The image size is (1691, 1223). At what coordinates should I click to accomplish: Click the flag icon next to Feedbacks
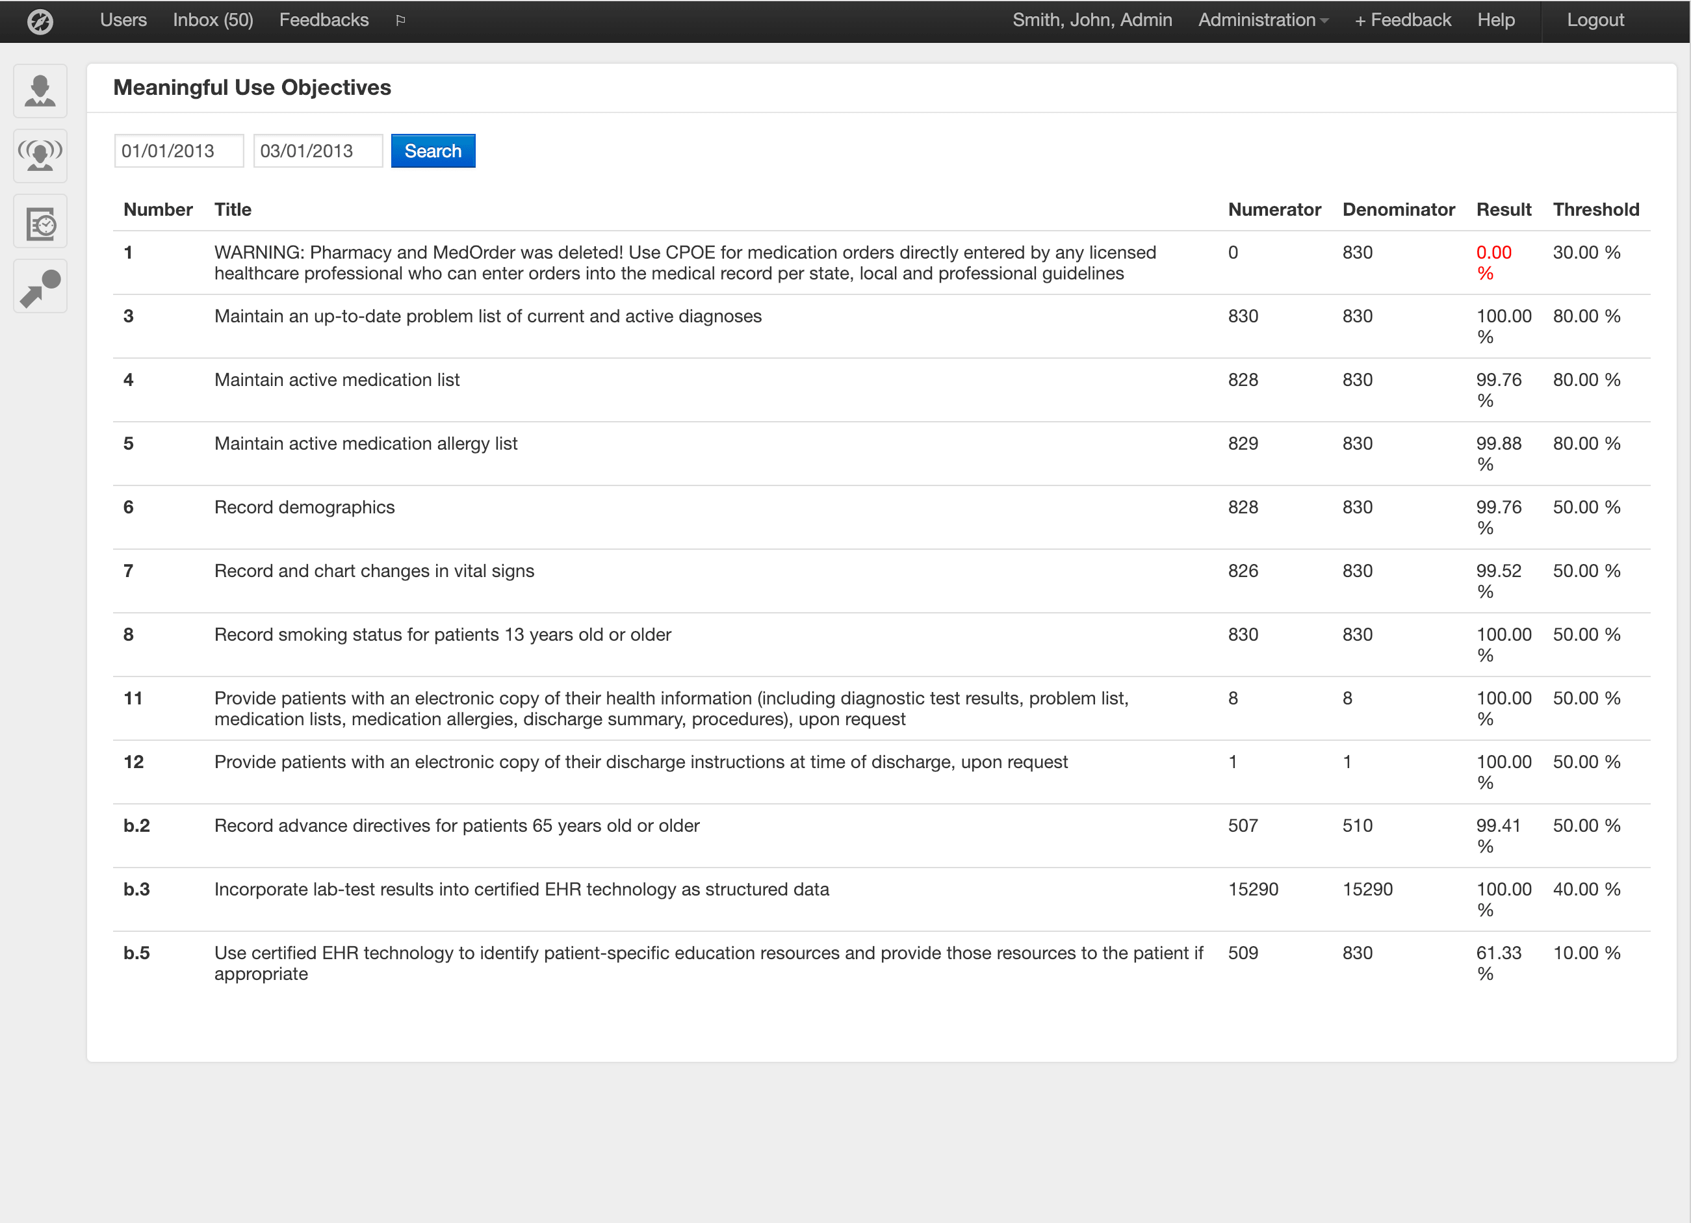(400, 20)
